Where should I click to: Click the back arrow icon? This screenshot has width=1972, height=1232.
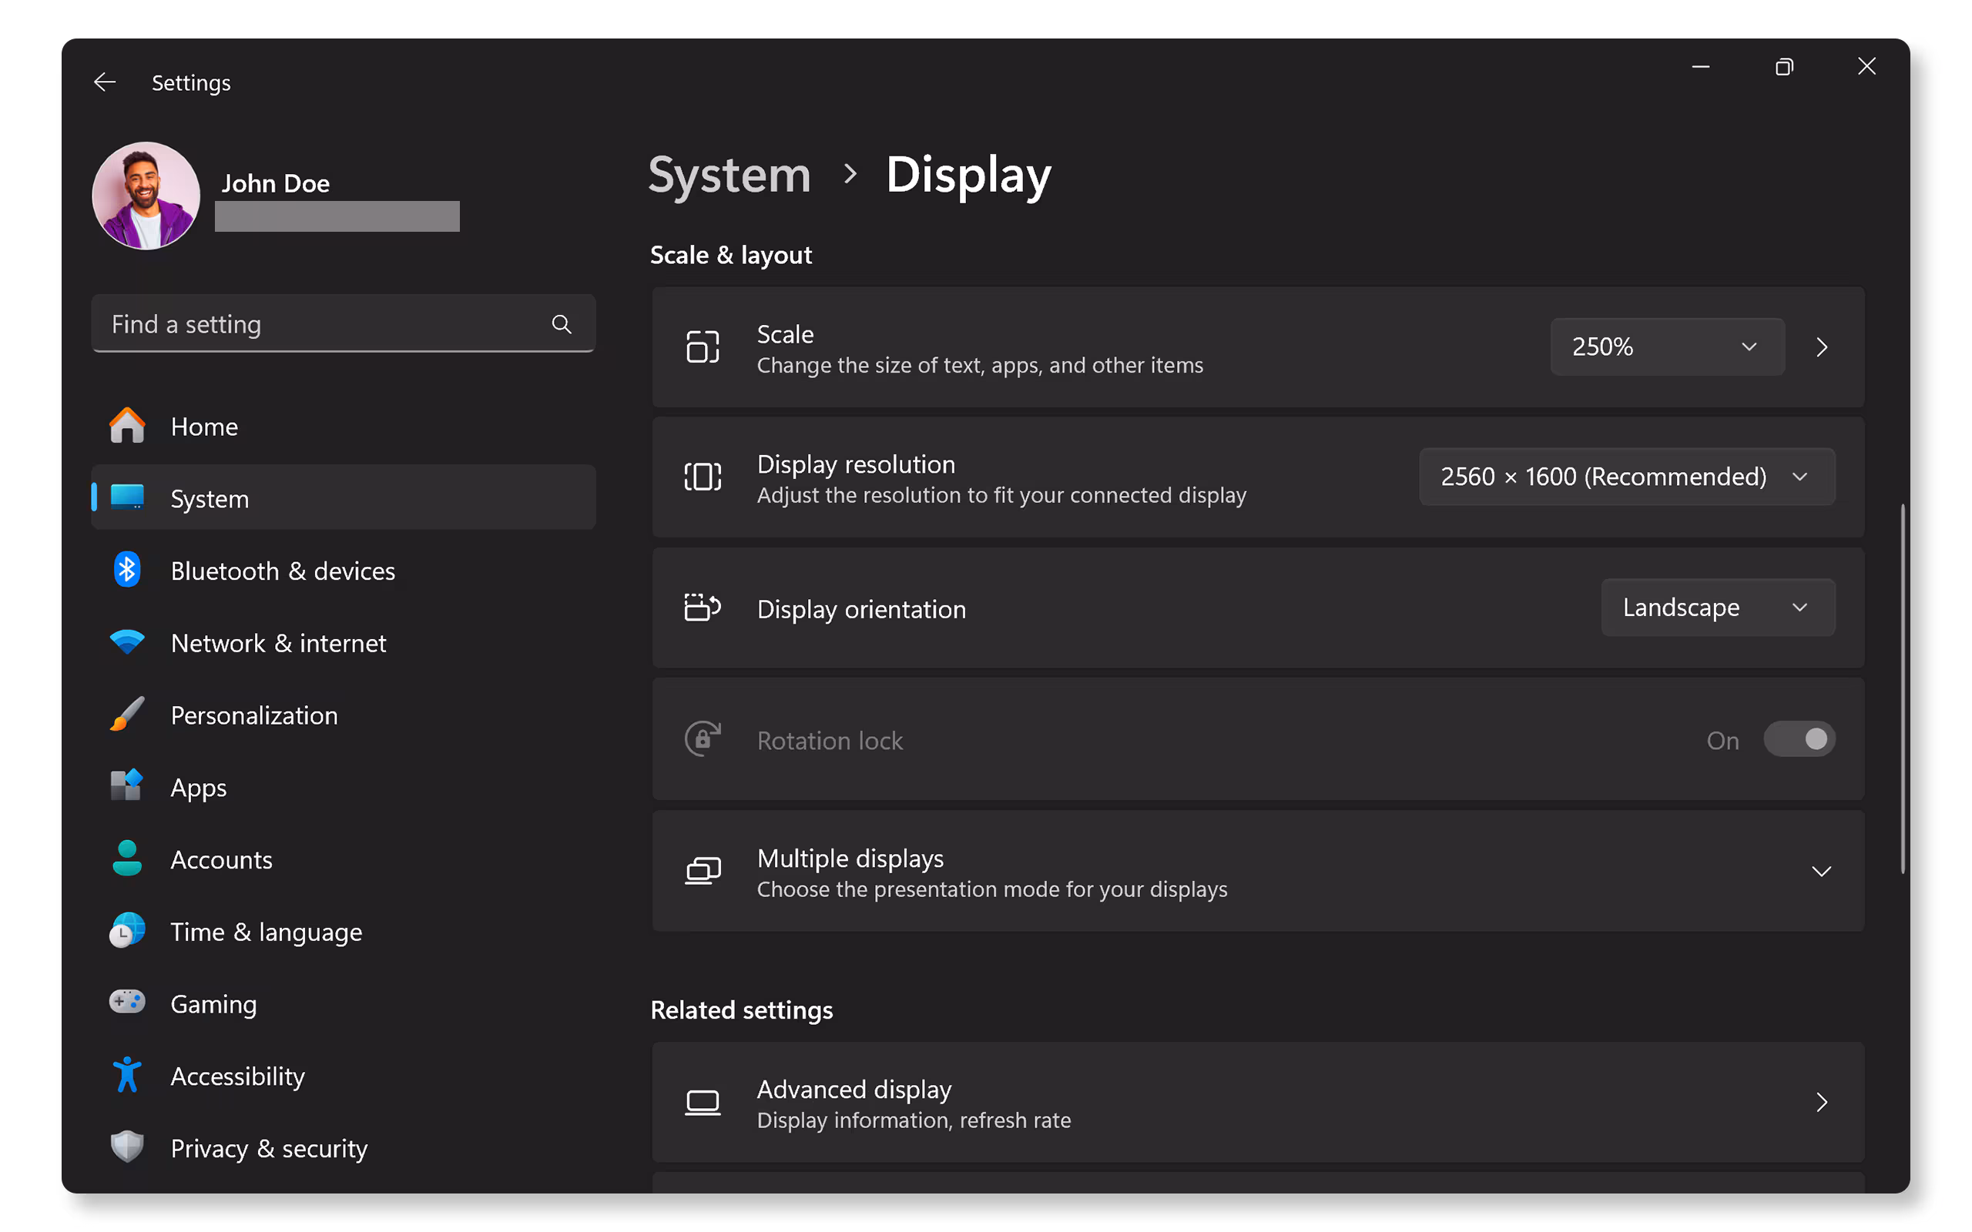(104, 82)
